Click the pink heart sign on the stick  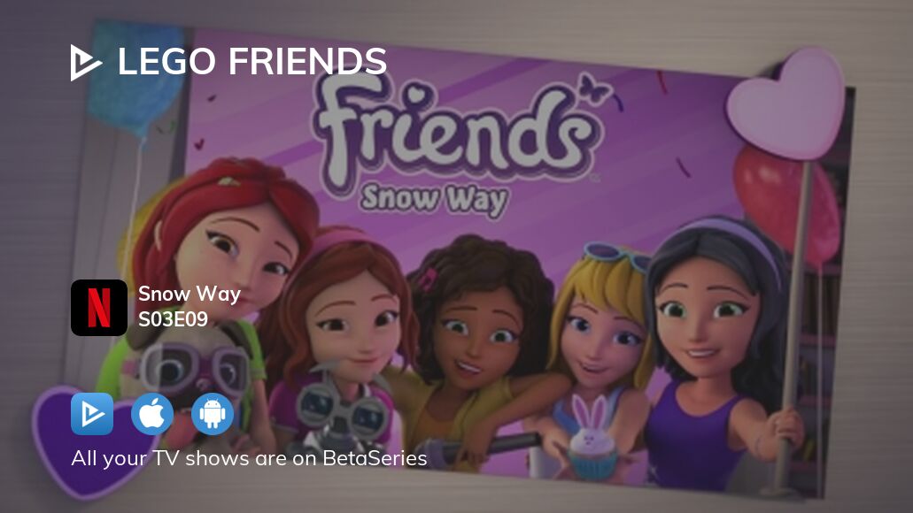tap(785, 103)
